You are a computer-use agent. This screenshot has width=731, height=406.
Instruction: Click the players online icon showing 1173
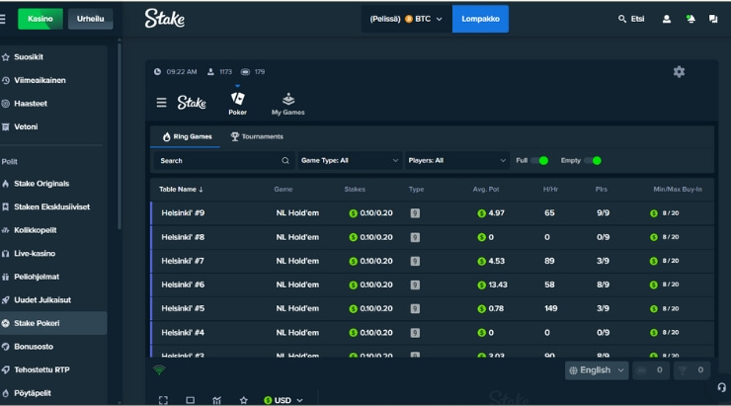210,72
